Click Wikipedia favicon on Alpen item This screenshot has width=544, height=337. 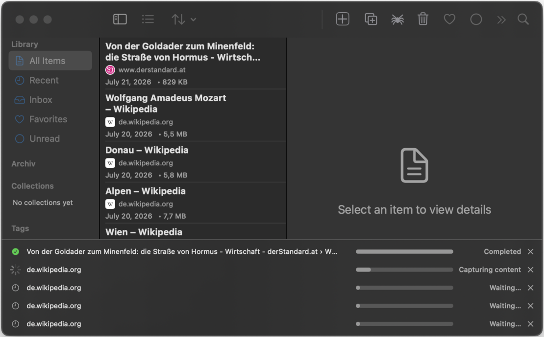(x=110, y=204)
